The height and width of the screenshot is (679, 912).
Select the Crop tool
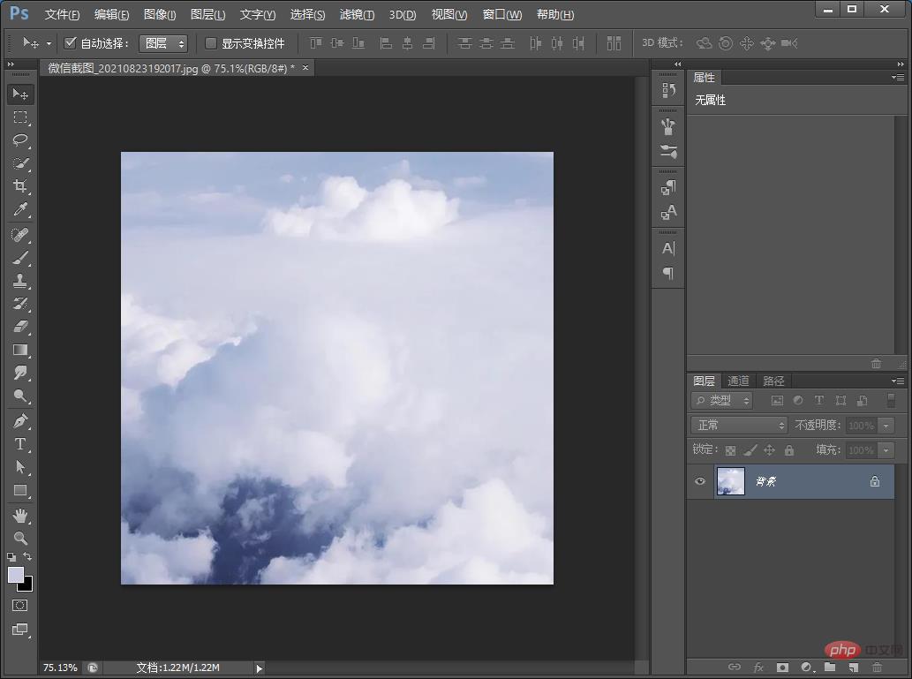(x=20, y=186)
